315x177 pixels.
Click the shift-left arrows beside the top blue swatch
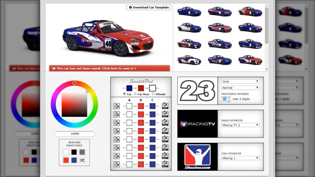pyautogui.click(x=124, y=88)
